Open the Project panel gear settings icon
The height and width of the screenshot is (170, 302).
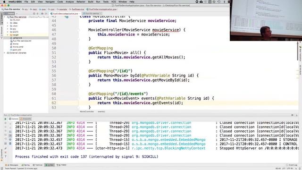coord(42,14)
